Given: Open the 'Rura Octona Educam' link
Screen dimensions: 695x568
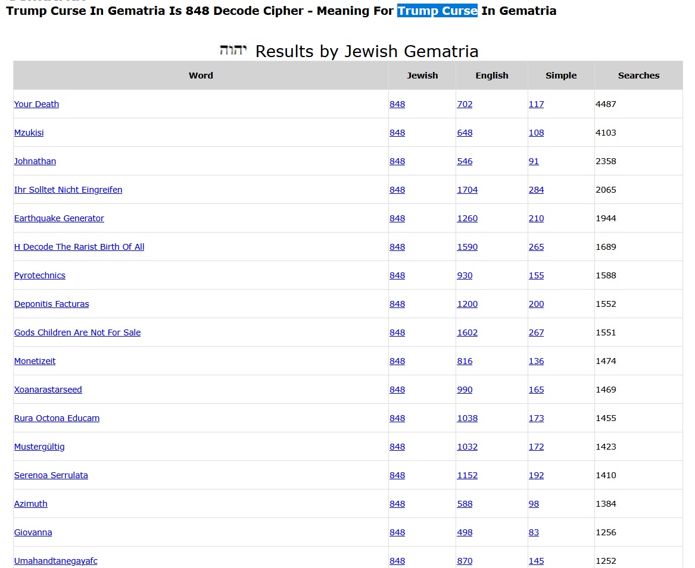Looking at the screenshot, I should [x=57, y=418].
